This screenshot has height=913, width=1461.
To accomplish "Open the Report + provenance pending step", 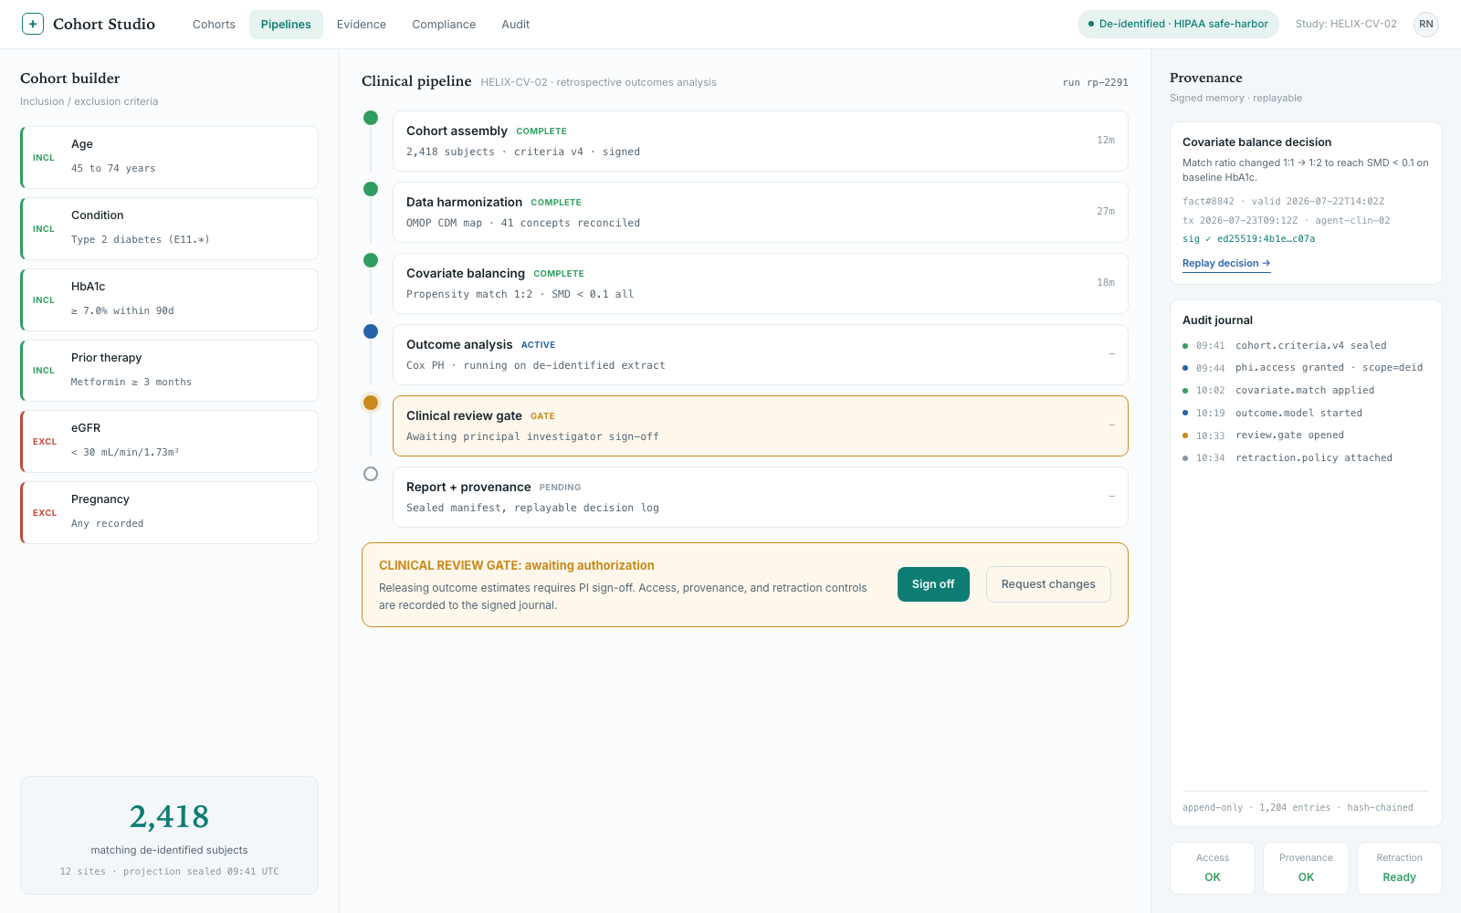I will coord(761,497).
